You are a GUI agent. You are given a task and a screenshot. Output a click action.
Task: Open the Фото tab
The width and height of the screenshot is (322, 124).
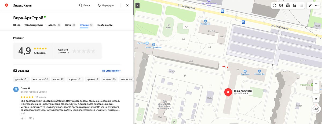pyautogui.click(x=70, y=25)
